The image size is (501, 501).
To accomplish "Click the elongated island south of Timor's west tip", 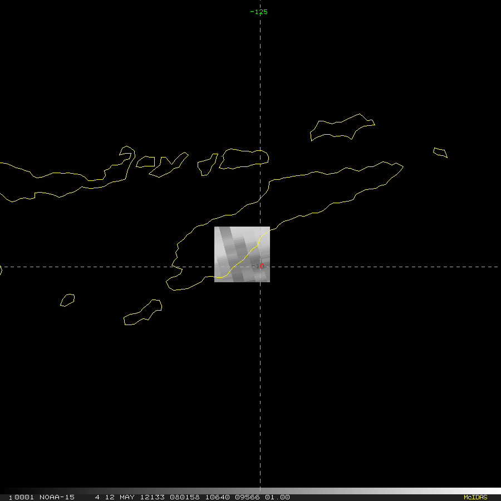I will pyautogui.click(x=144, y=313).
